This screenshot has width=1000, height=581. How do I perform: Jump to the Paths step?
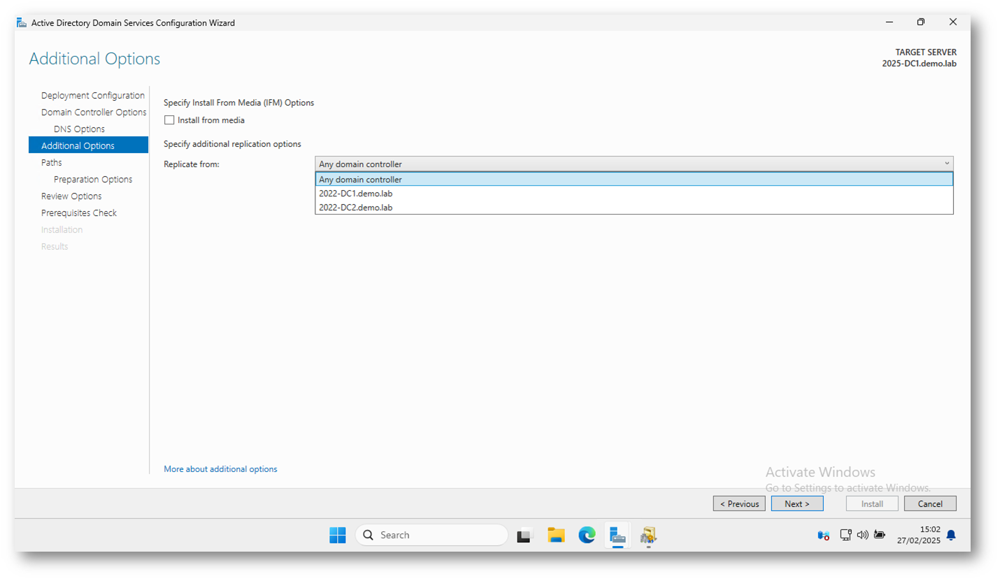(x=51, y=163)
